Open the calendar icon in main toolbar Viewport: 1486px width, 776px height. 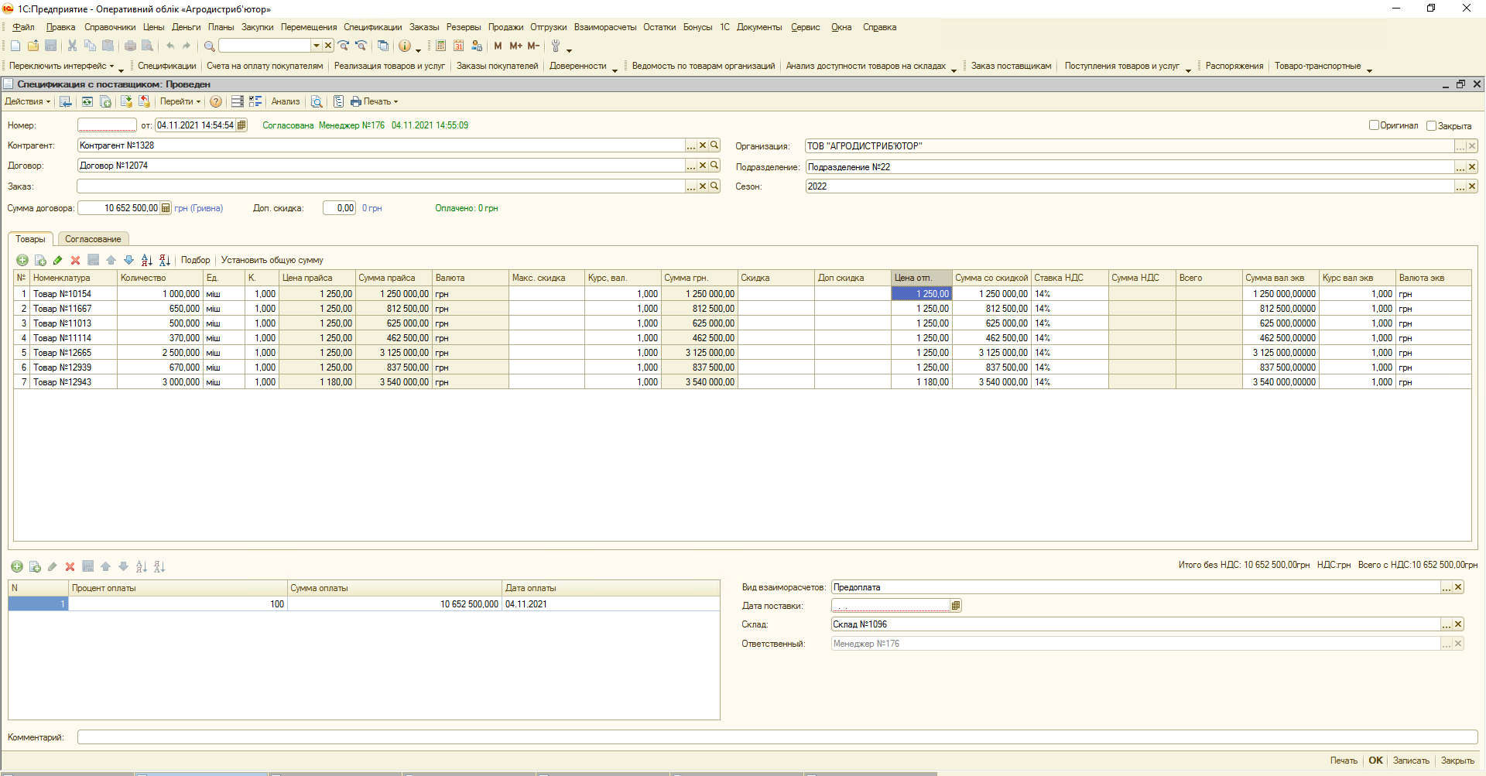point(459,46)
